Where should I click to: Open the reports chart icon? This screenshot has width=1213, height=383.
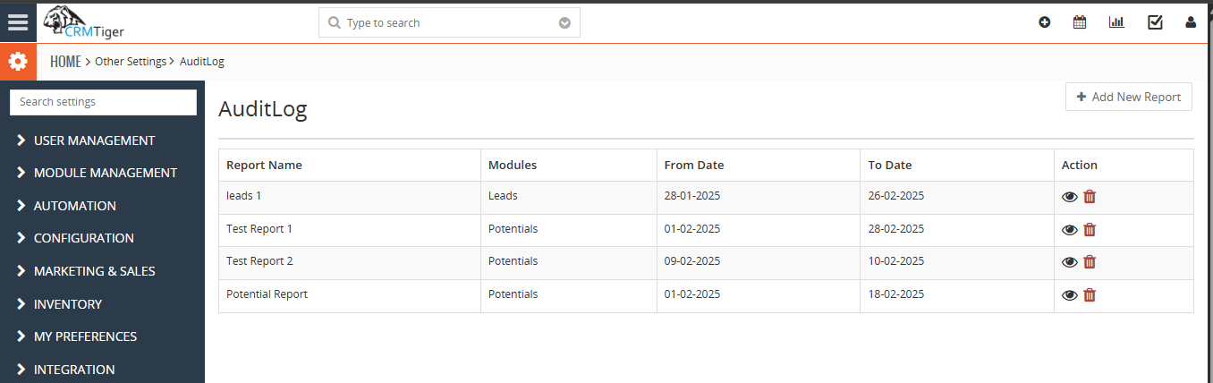(x=1116, y=22)
